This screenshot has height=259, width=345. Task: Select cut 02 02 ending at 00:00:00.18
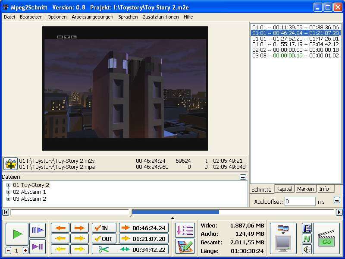pos(295,50)
